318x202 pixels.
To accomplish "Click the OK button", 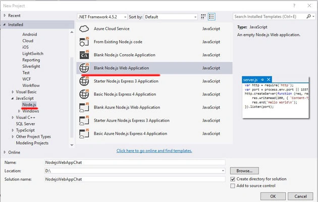I will [273, 196].
